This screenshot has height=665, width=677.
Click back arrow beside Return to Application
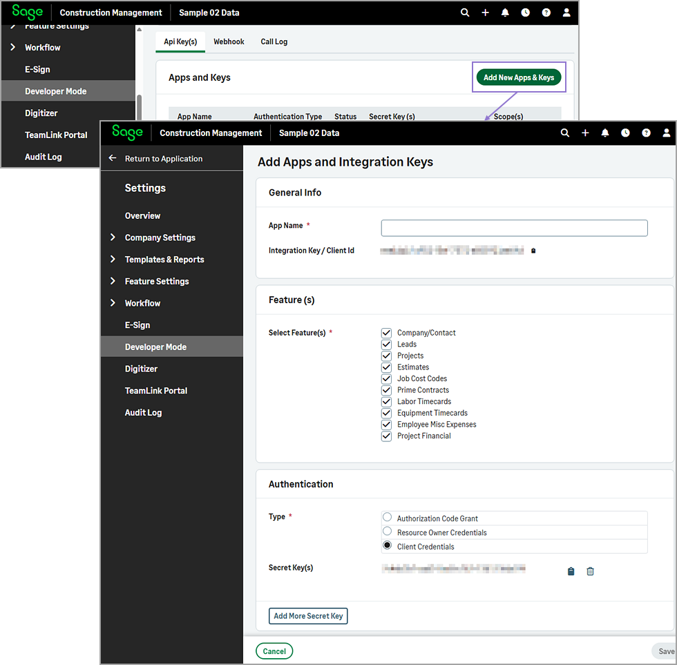tap(112, 158)
